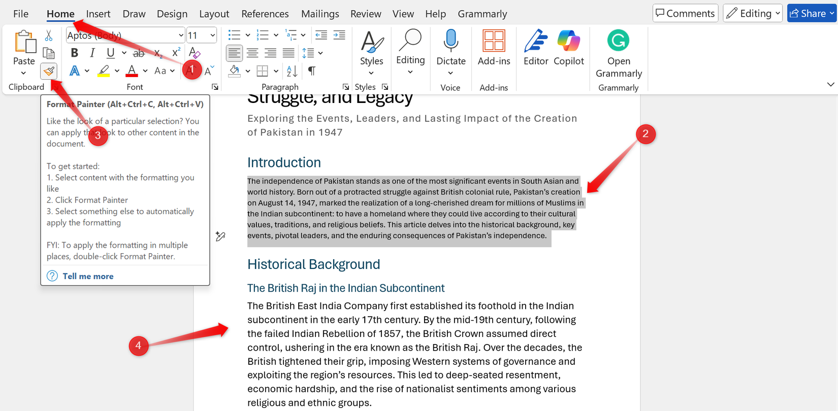The height and width of the screenshot is (411, 838).
Task: Open the Add-ins gallery
Action: pos(494,47)
